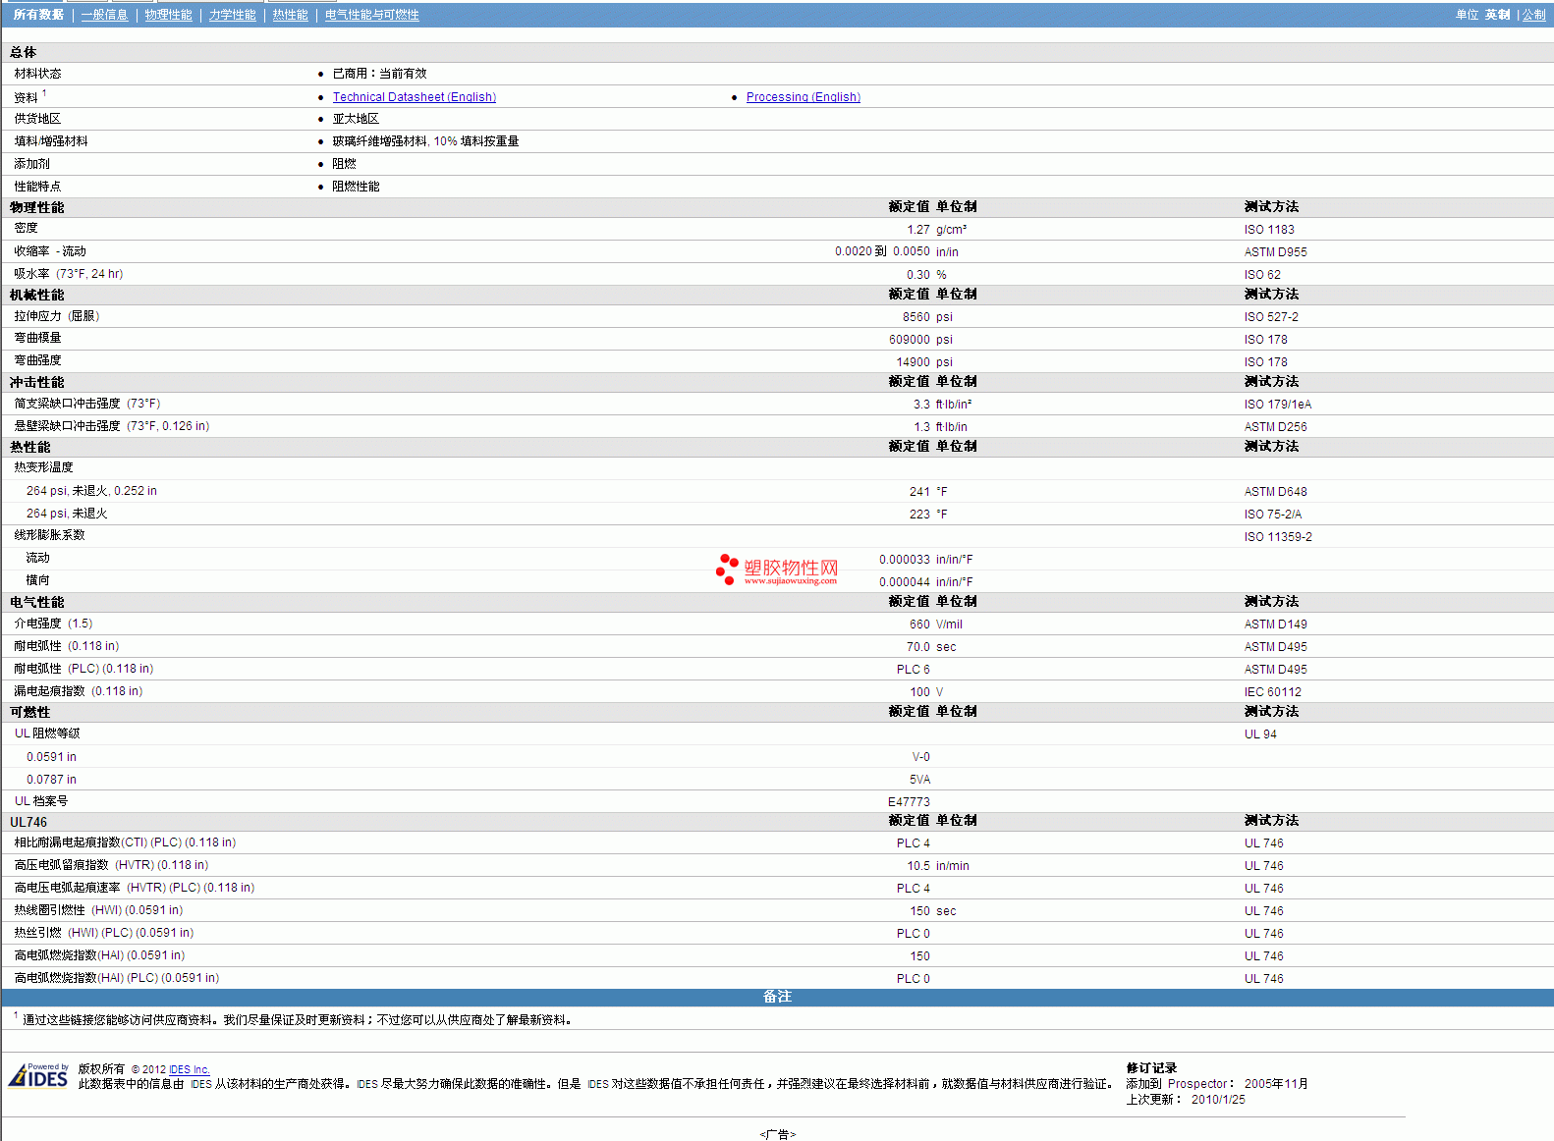Switch to the 热性能 tab
This screenshot has height=1141, width=1554.
290,15
